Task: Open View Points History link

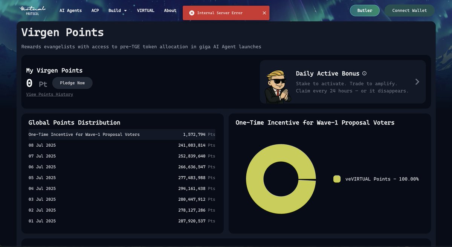Action: [49, 94]
